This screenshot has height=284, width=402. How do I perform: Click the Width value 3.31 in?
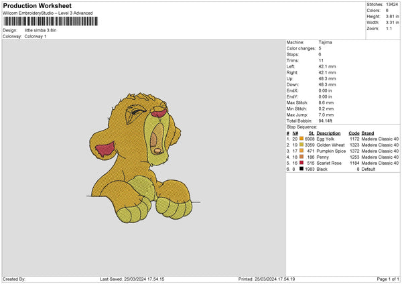[392, 23]
